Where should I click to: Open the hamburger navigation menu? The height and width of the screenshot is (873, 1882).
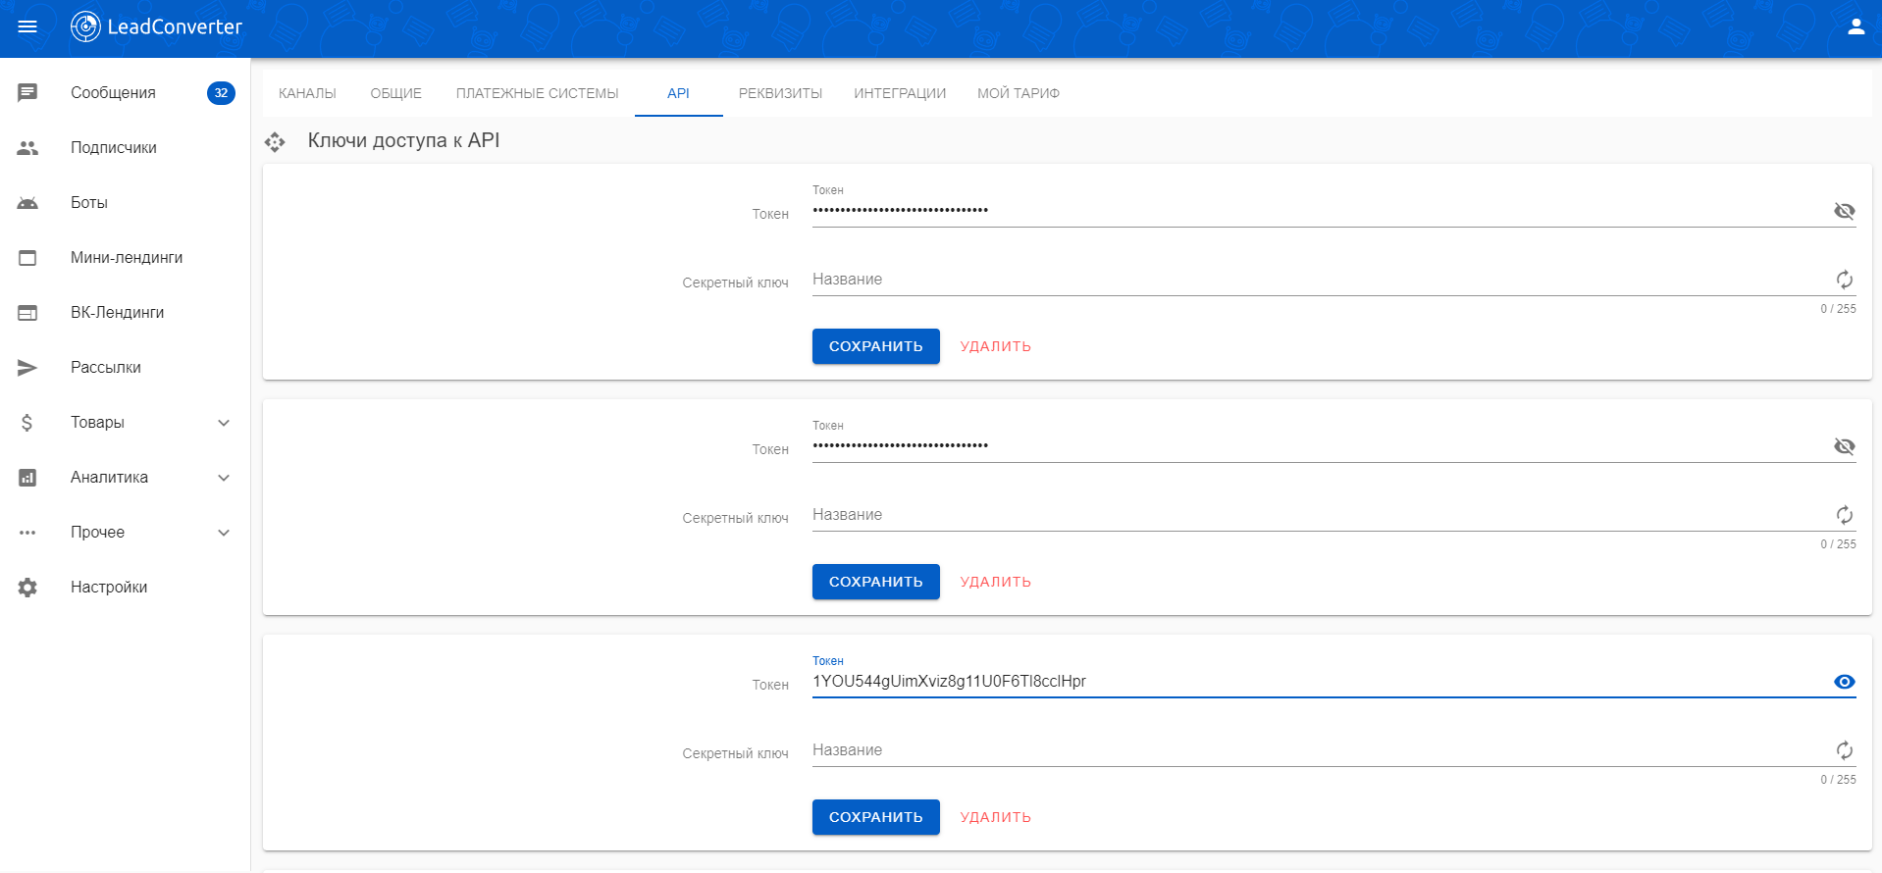[x=27, y=26]
